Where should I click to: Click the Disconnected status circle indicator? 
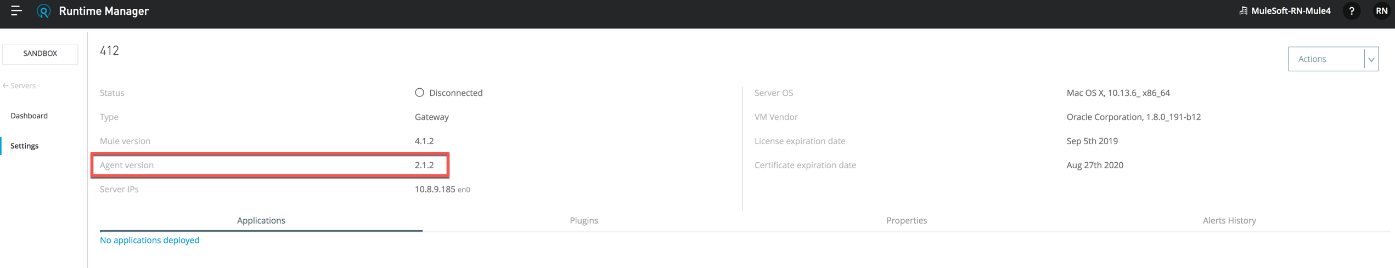point(419,93)
